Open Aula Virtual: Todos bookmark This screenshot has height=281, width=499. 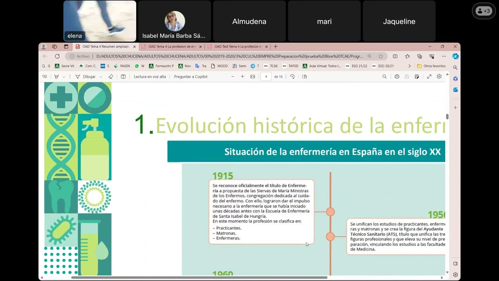tap(322, 66)
